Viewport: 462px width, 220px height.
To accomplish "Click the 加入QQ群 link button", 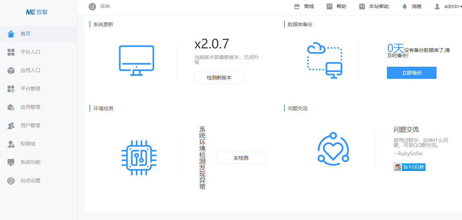I will (410, 167).
